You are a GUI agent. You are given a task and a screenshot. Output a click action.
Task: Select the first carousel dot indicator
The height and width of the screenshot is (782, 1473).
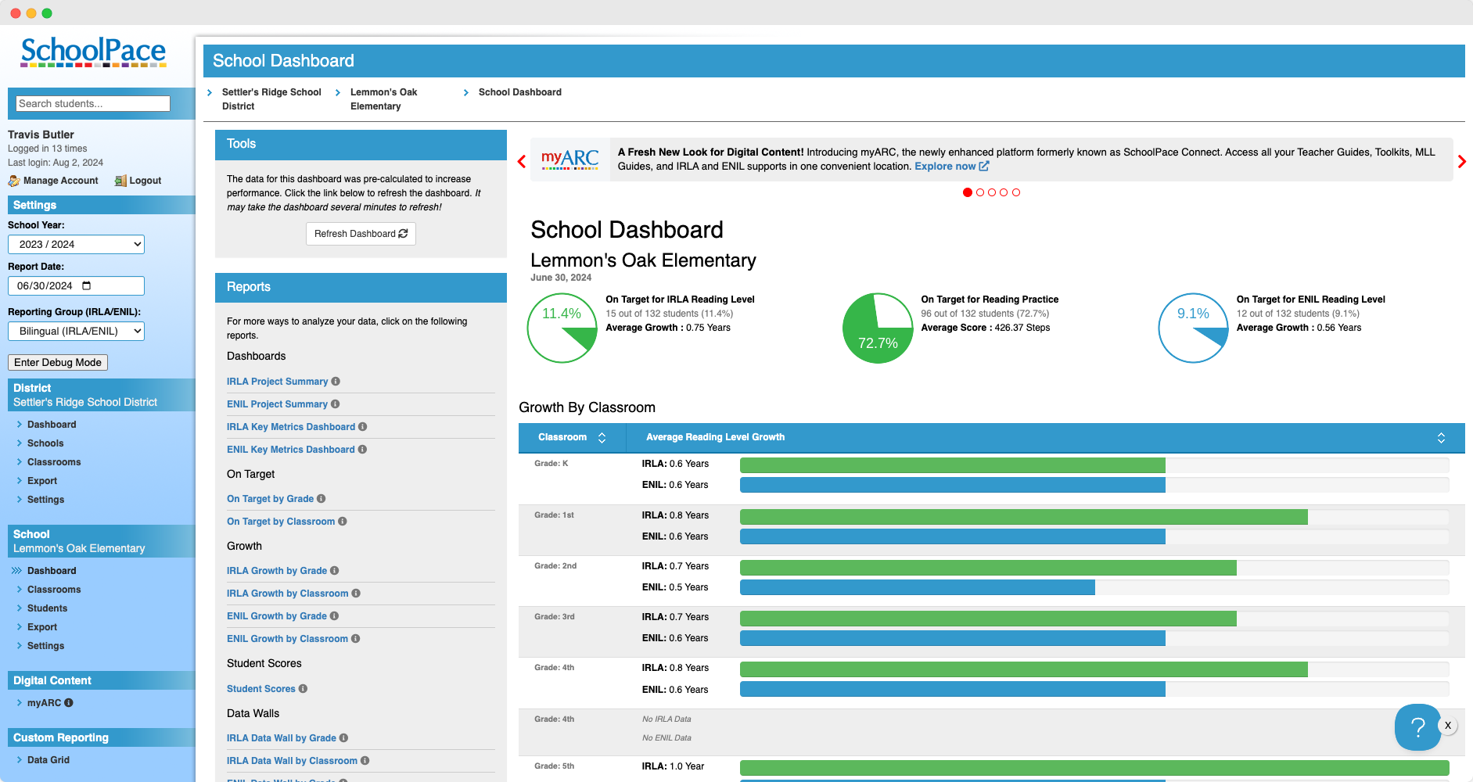(x=968, y=192)
